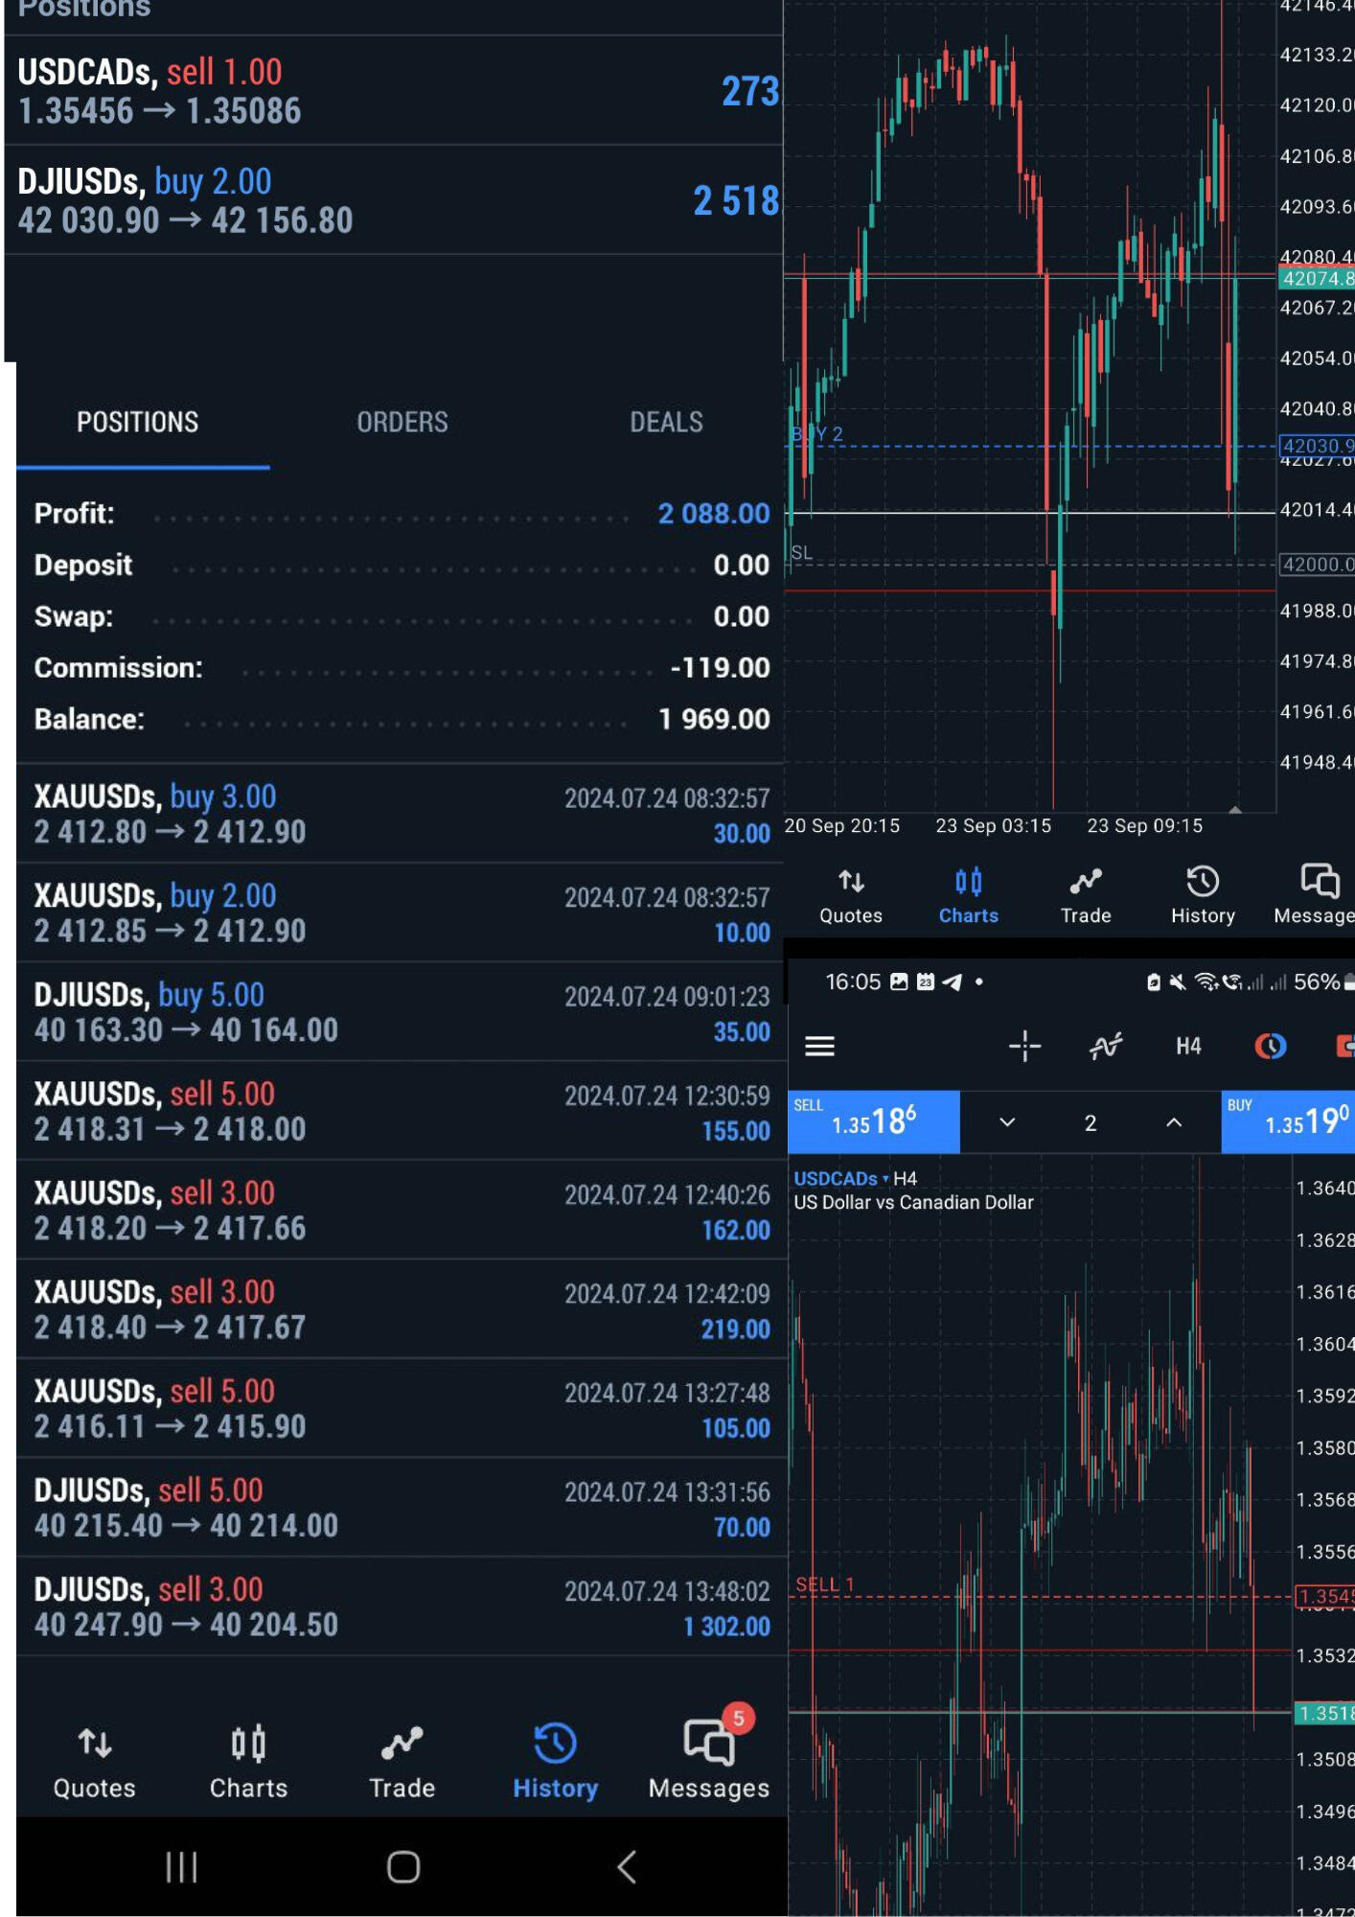This screenshot has height=1917, width=1355.
Task: Decrease trade volume with down chevron
Action: pos(1007,1122)
